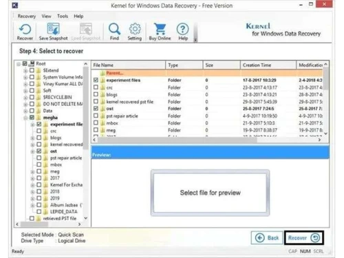Click tree panel scroll right arrow
The height and width of the screenshot is (258, 344).
pyautogui.click(x=80, y=224)
